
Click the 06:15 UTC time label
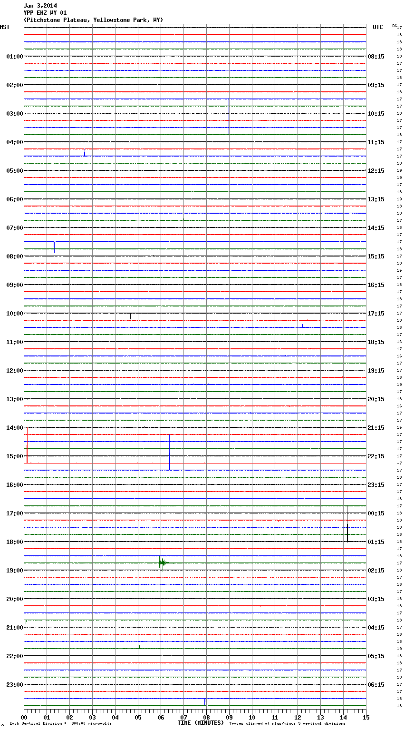point(376,685)
